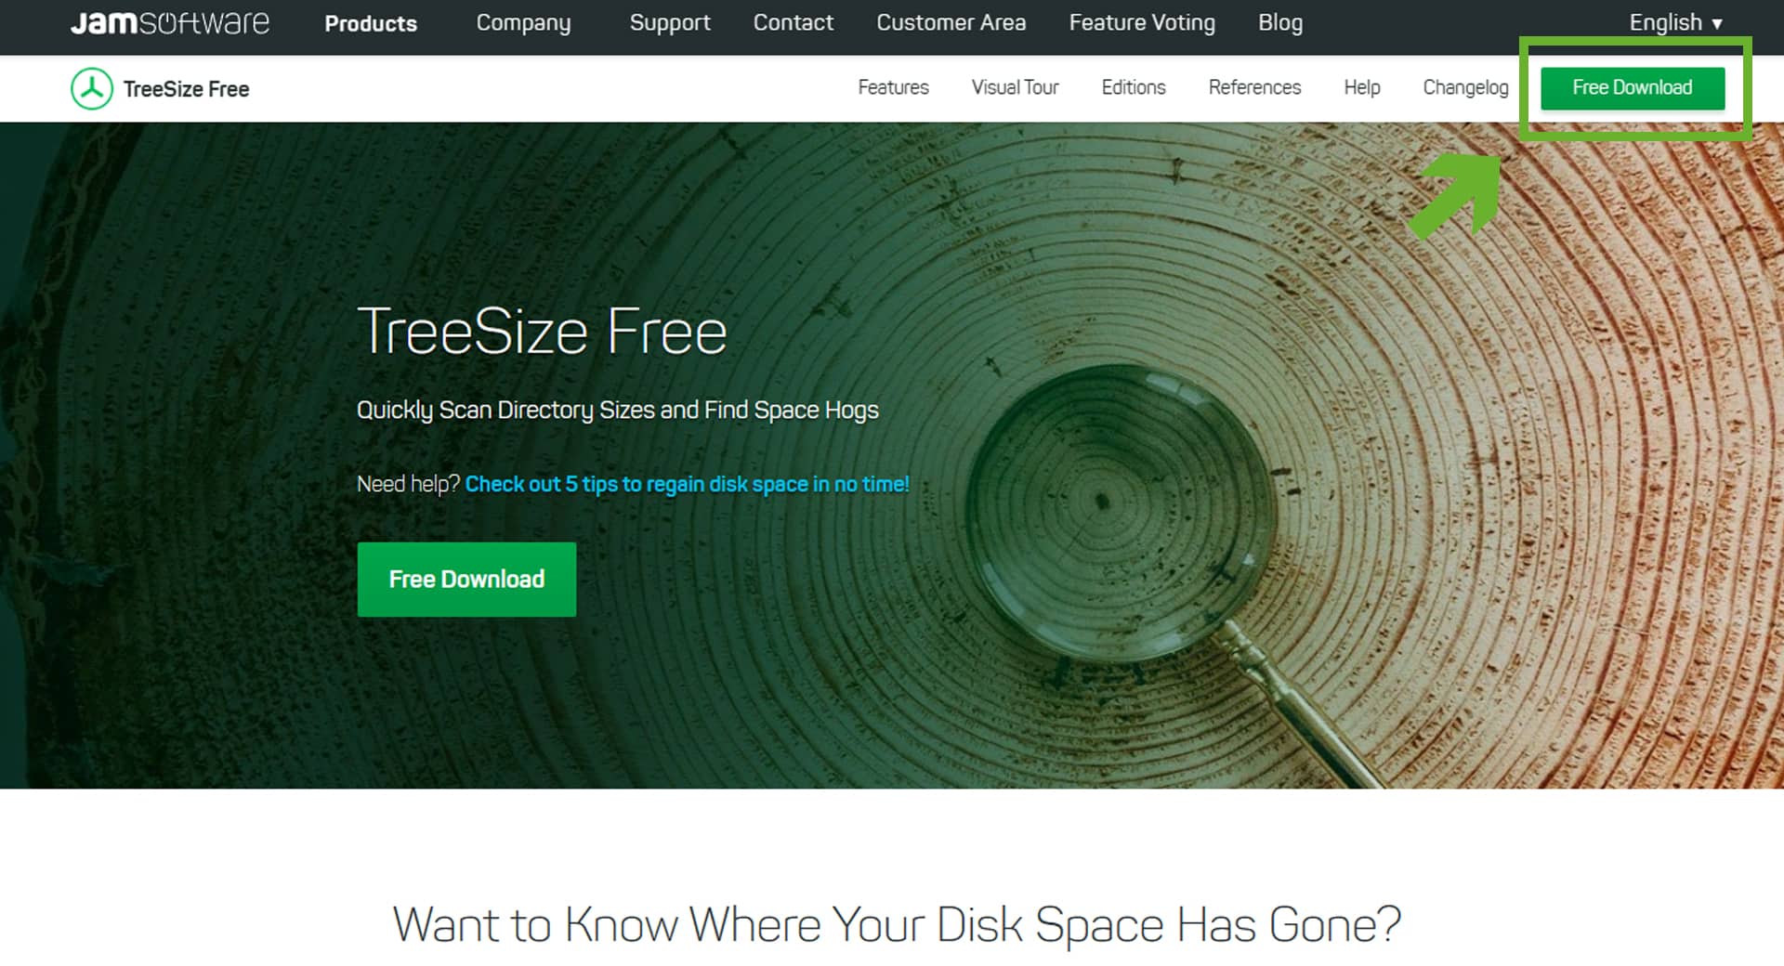Open the 5 tips to regain disk space link
This screenshot has width=1784, height=966.
(x=687, y=485)
